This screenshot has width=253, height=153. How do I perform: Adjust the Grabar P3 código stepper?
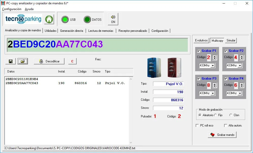pos(214,85)
